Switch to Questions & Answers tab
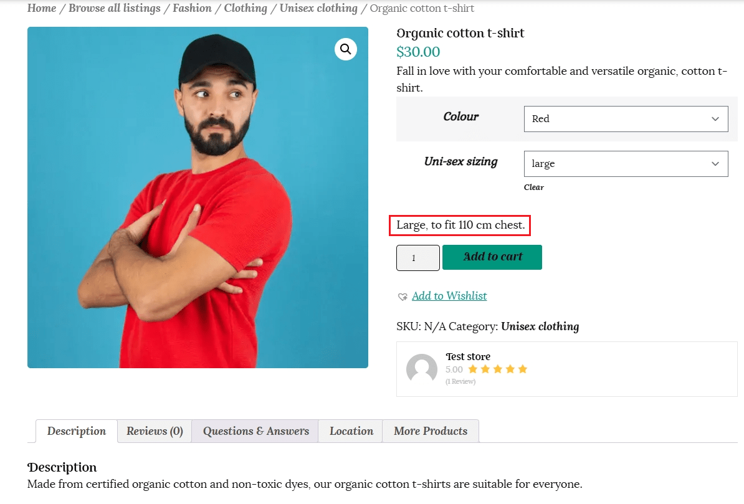Image resolution: width=744 pixels, height=504 pixels. pyautogui.click(x=255, y=431)
